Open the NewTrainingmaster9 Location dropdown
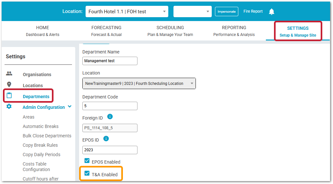 click(x=139, y=84)
